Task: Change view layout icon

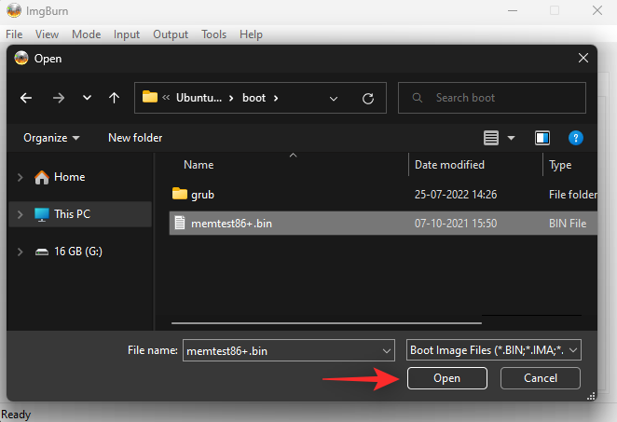Action: (x=491, y=138)
